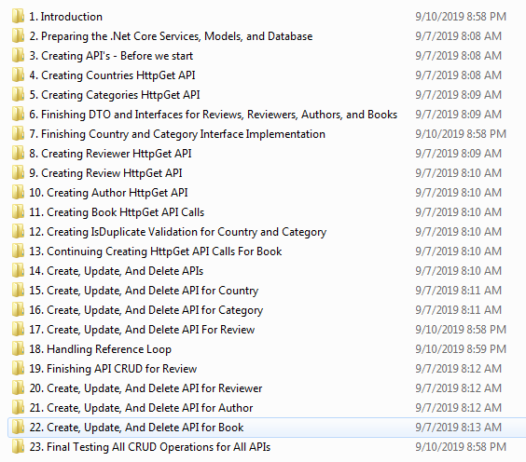This screenshot has height=462, width=526.
Task: Click '9. Creating Review HttpGet API' name
Action: tap(105, 173)
